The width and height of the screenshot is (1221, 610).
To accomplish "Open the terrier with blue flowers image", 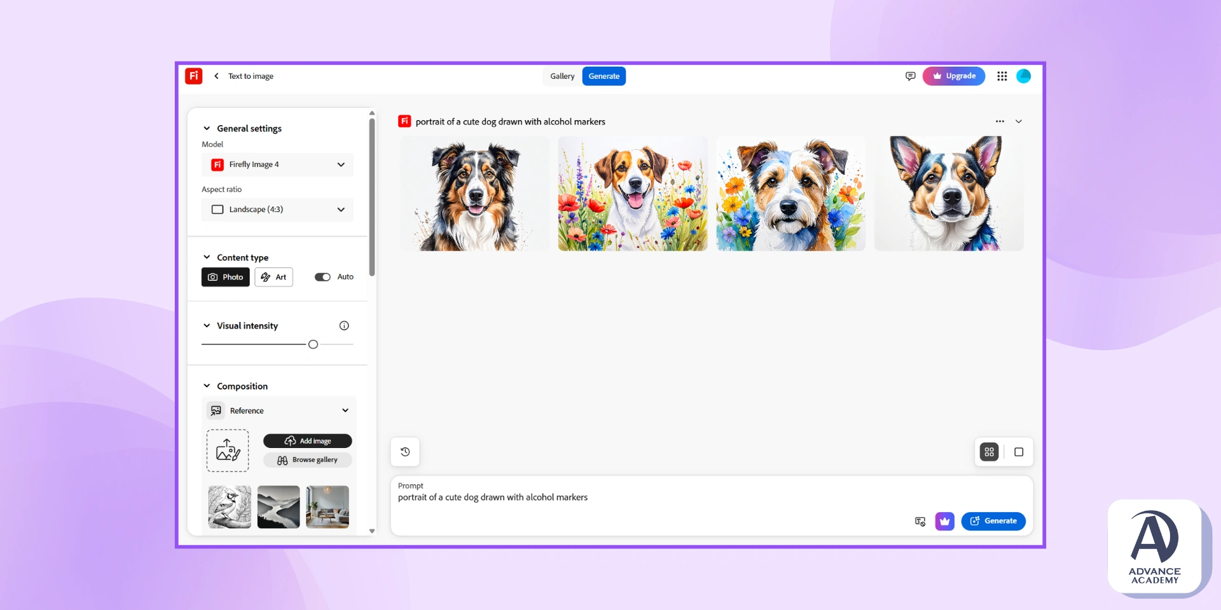I will click(x=790, y=193).
